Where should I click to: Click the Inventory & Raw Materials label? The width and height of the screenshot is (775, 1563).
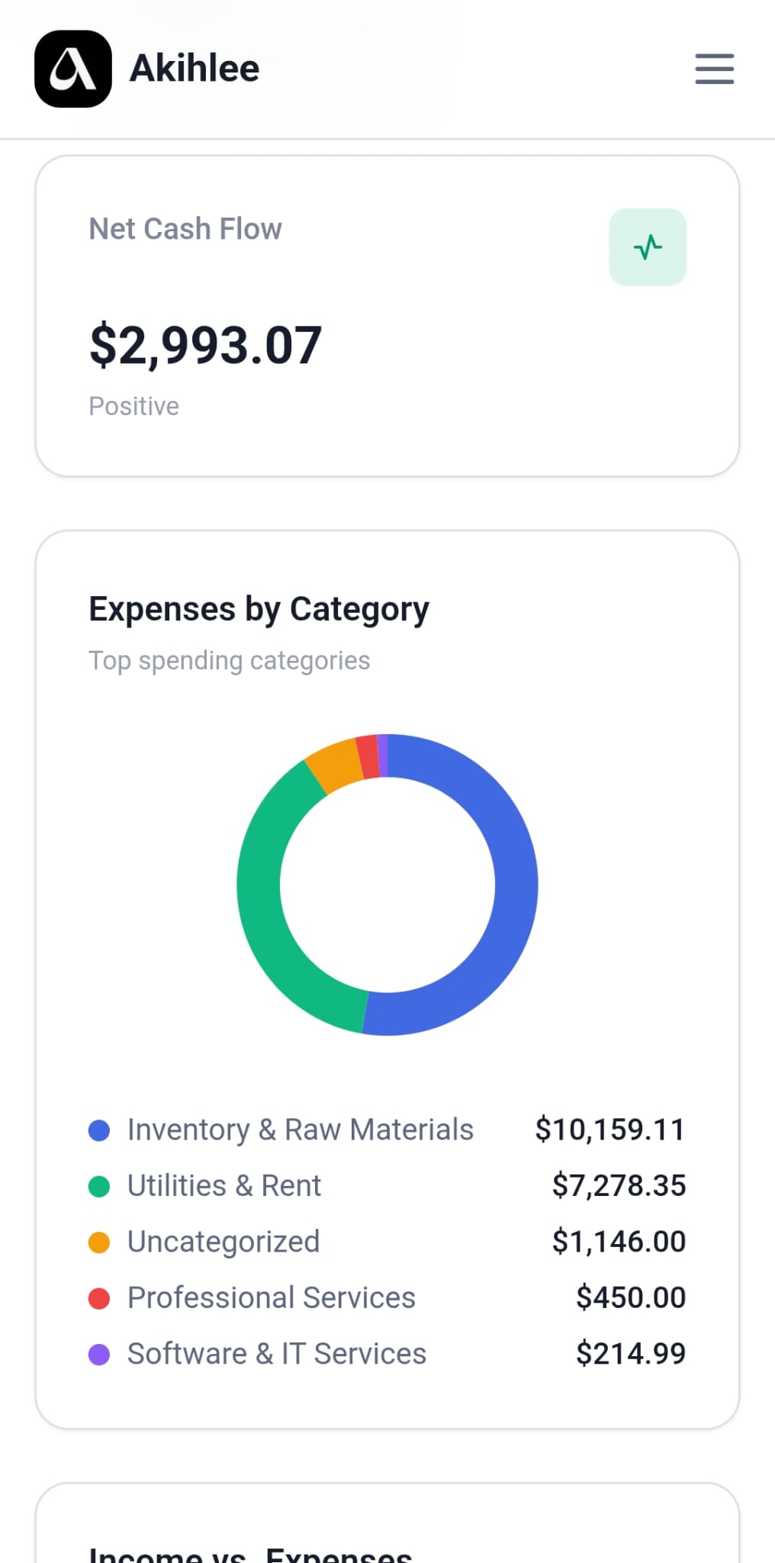300,1130
